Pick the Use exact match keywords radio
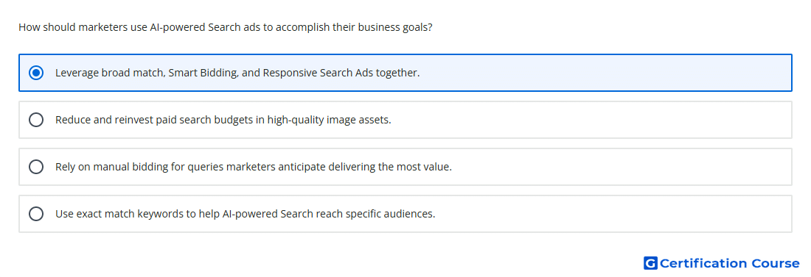The height and width of the screenshot is (277, 811). pos(36,214)
